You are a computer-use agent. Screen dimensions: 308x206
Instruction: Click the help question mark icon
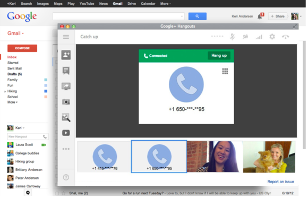point(66,177)
